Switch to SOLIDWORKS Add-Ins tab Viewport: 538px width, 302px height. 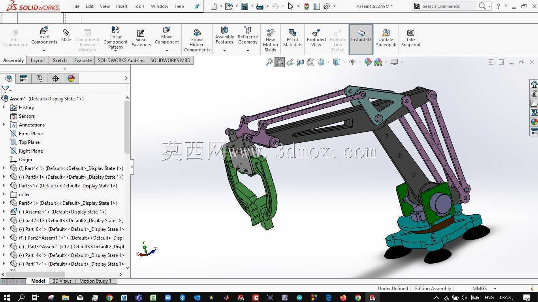121,60
